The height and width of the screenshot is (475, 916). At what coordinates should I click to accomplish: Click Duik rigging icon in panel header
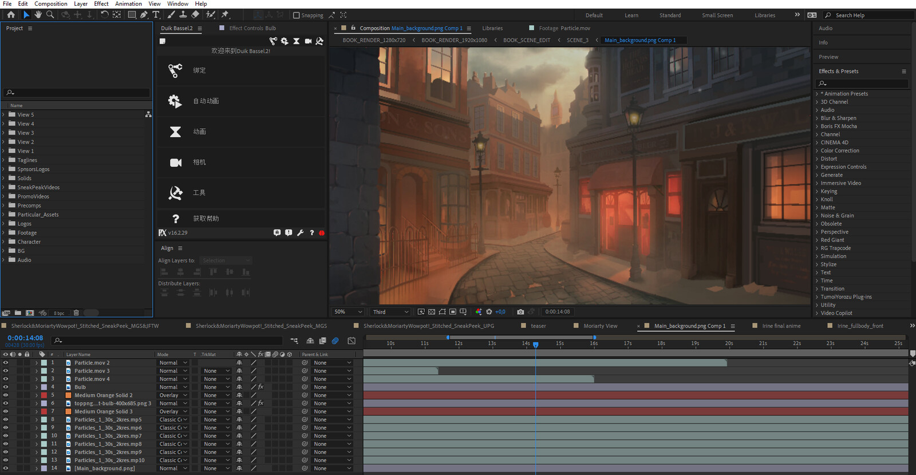tap(273, 41)
